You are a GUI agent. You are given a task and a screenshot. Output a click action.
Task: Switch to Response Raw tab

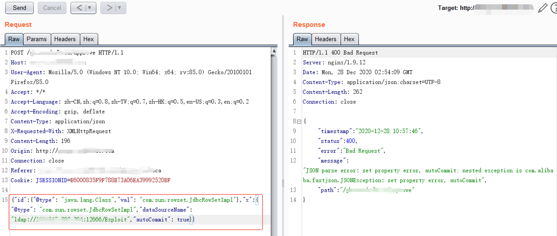(302, 39)
